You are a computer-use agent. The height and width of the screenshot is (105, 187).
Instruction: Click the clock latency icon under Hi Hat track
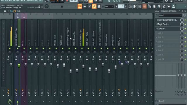click(81, 93)
